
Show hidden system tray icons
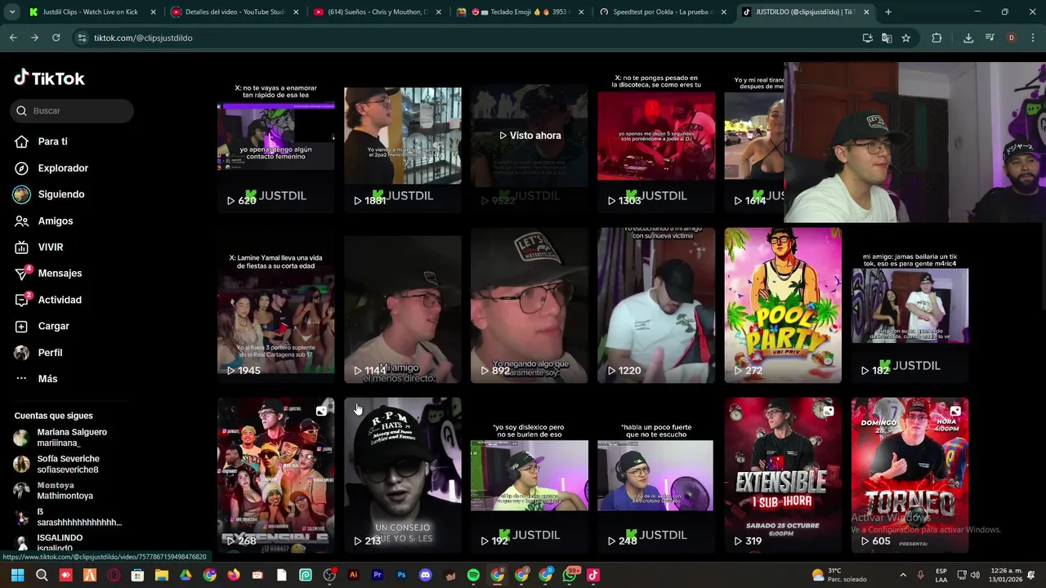coord(903,575)
